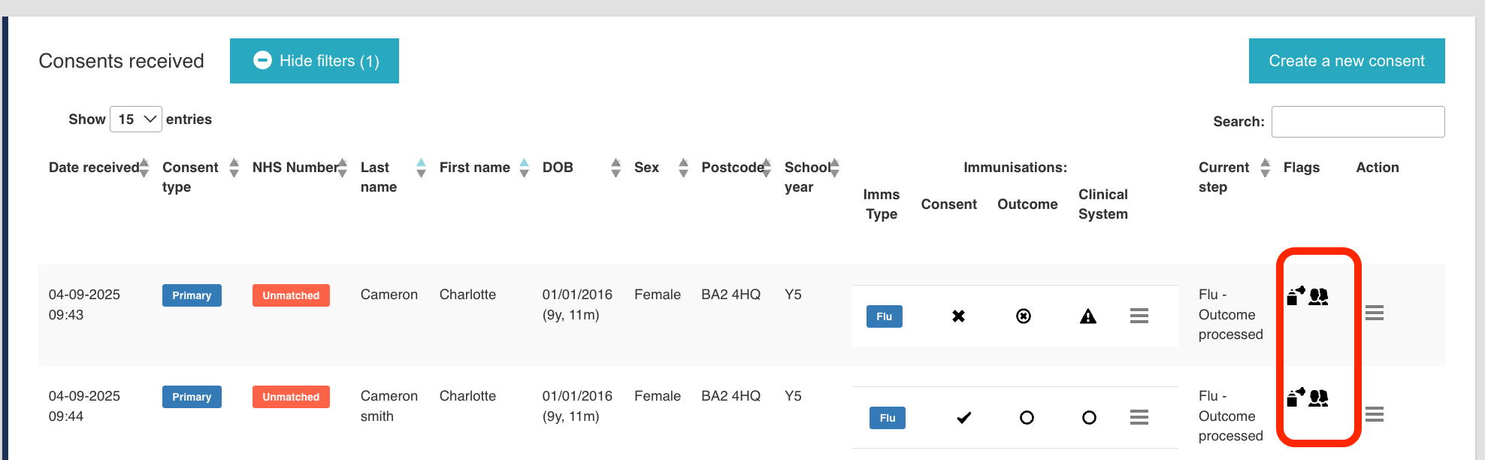This screenshot has width=1485, height=460.
Task: Sort table by DOB column
Action: tap(615, 168)
